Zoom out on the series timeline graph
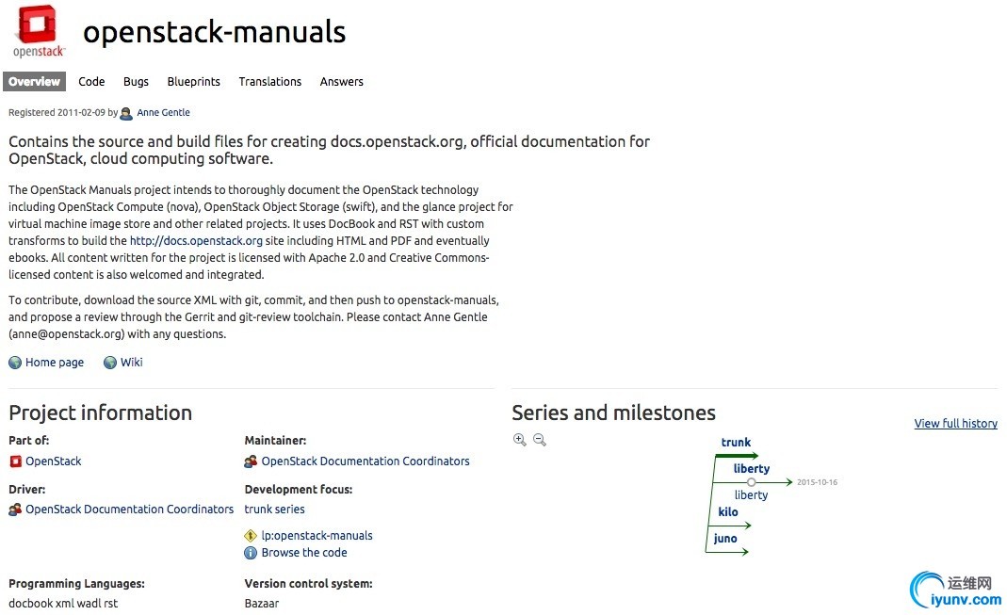Image resolution: width=1007 pixels, height=615 pixels. pyautogui.click(x=540, y=440)
